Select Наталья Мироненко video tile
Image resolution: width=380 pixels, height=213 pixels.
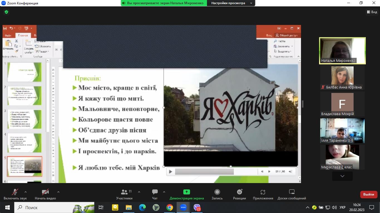click(342, 51)
